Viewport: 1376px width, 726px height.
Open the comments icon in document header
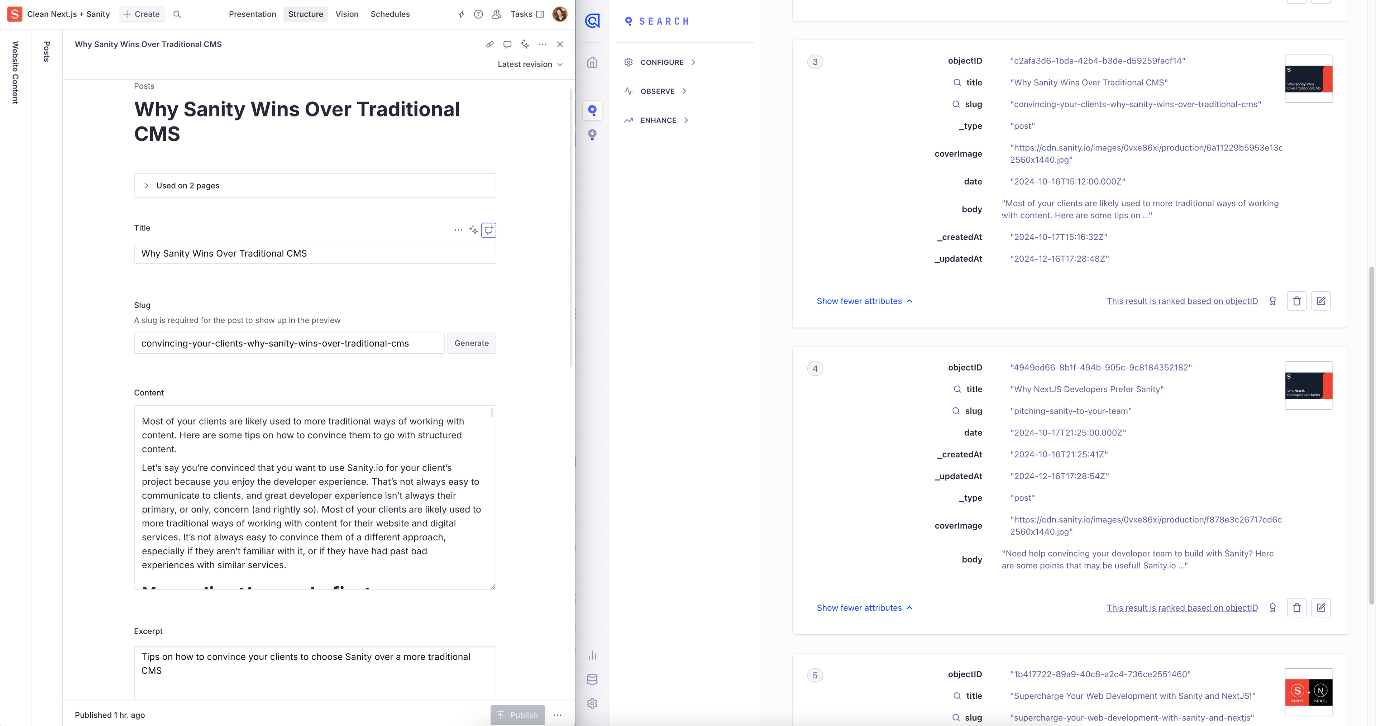click(507, 44)
